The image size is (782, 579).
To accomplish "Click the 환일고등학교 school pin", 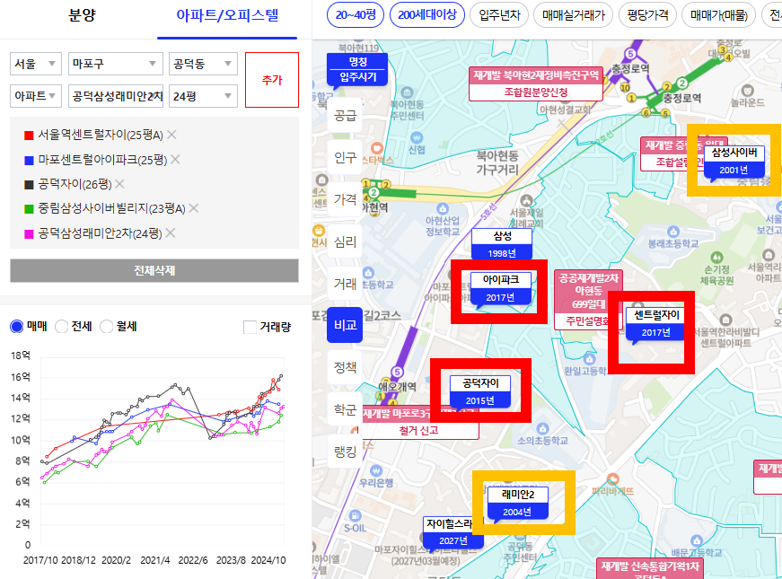I will (x=590, y=358).
